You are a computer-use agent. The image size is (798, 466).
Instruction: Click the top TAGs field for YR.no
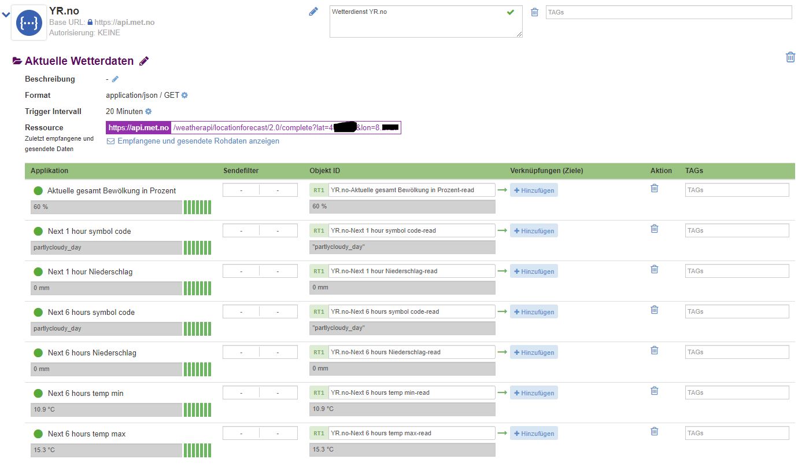(668, 12)
